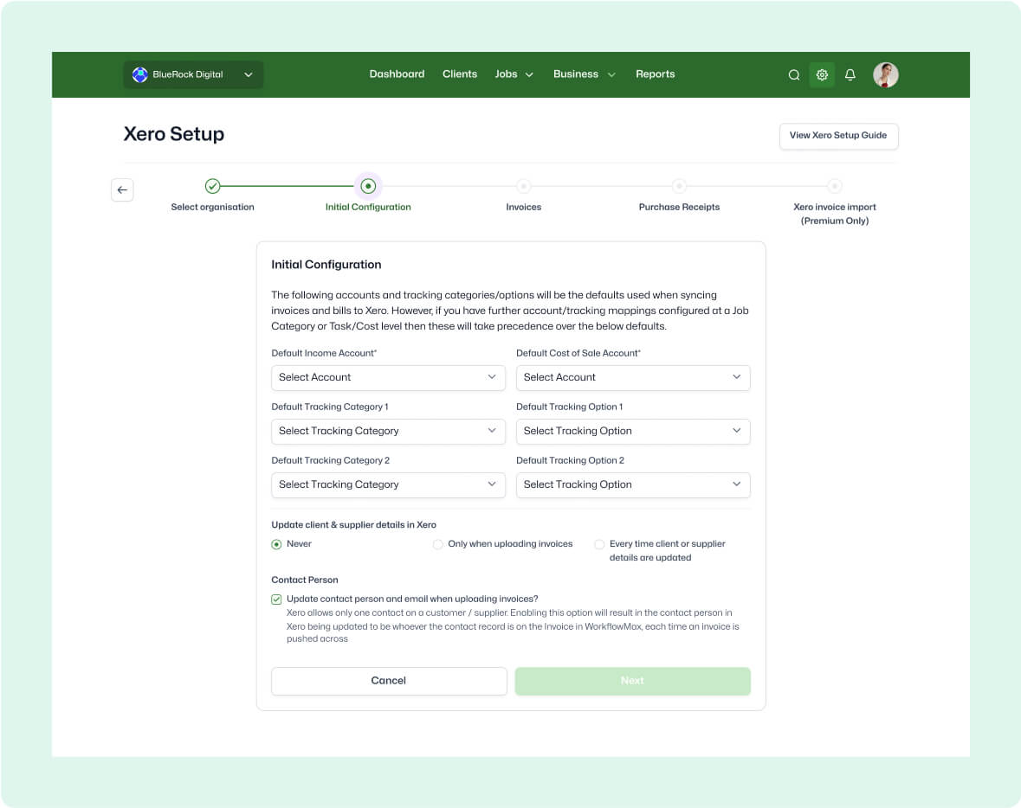Screen dimensions: 1021x808
Task: Click the Initial Configuration card heading
Action: click(326, 265)
